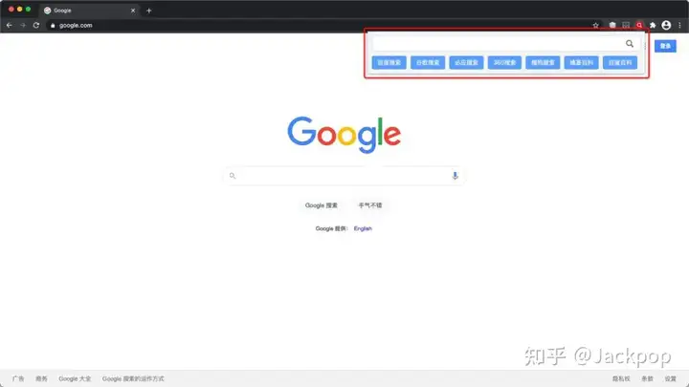The image size is (689, 387).
Task: Click the first blue search engine button
Action: click(389, 62)
